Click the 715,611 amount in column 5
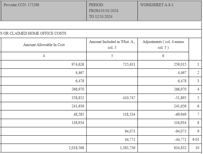Screen dimensions: 203x154 (x=128, y=64)
